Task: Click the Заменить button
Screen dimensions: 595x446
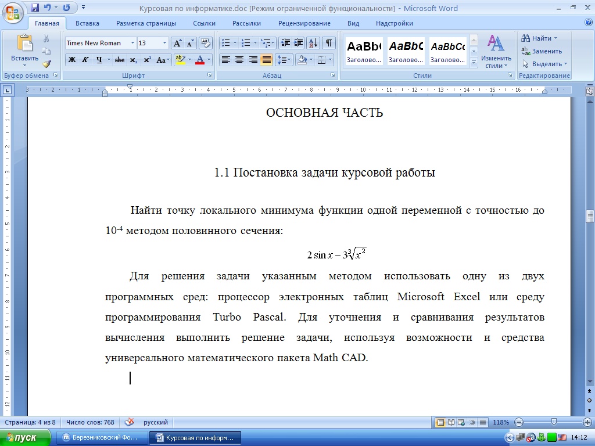Action: [542, 51]
